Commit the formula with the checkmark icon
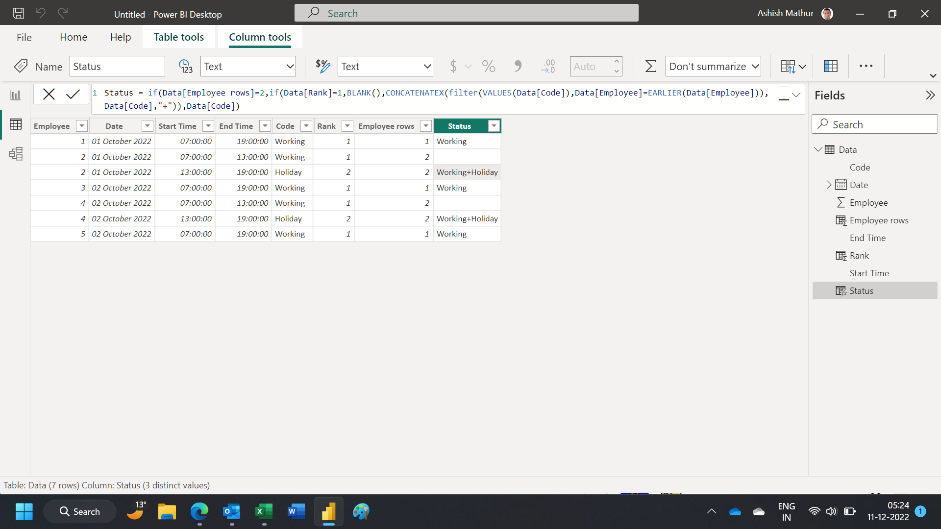 pyautogui.click(x=73, y=94)
